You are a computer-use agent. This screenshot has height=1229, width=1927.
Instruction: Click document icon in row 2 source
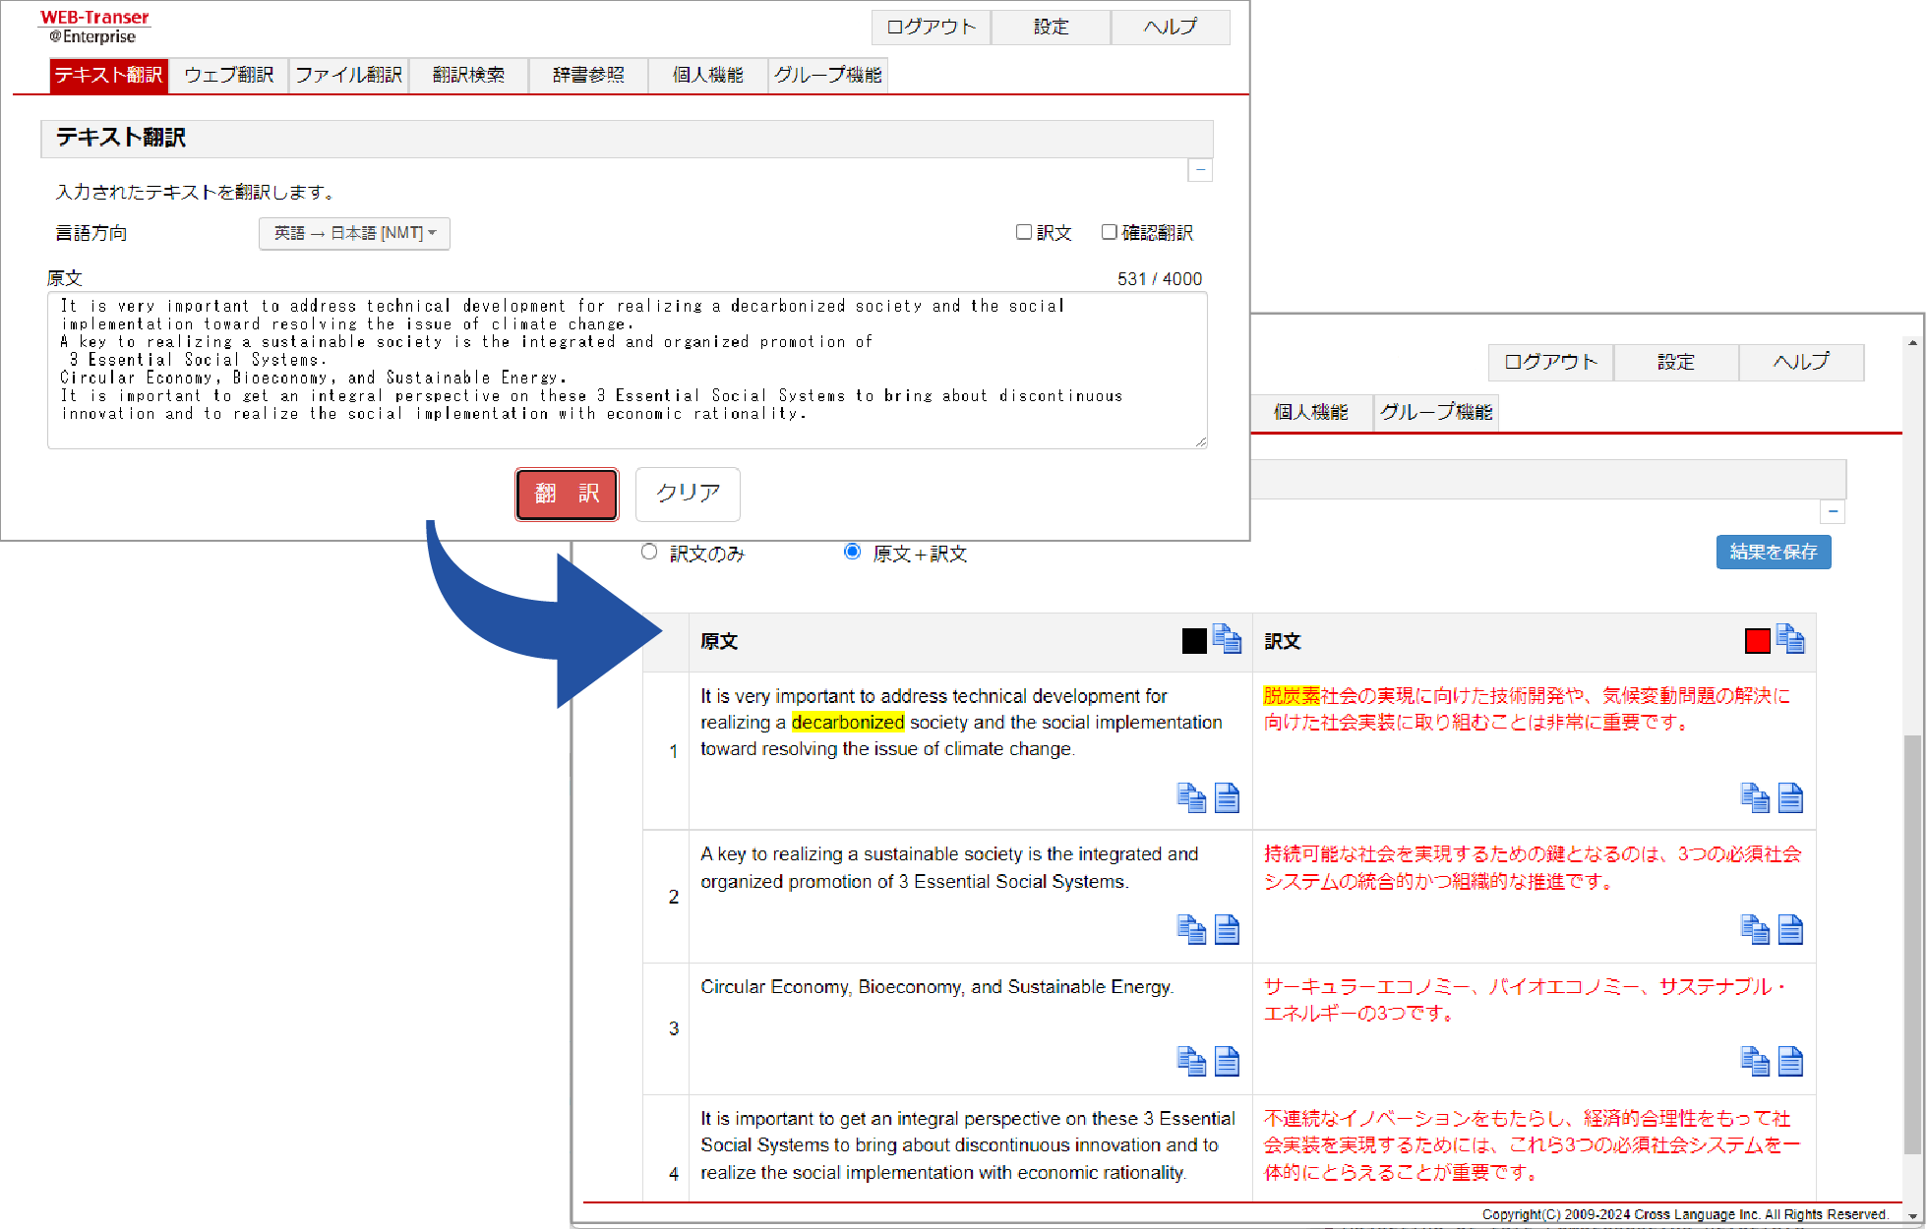click(x=1227, y=929)
